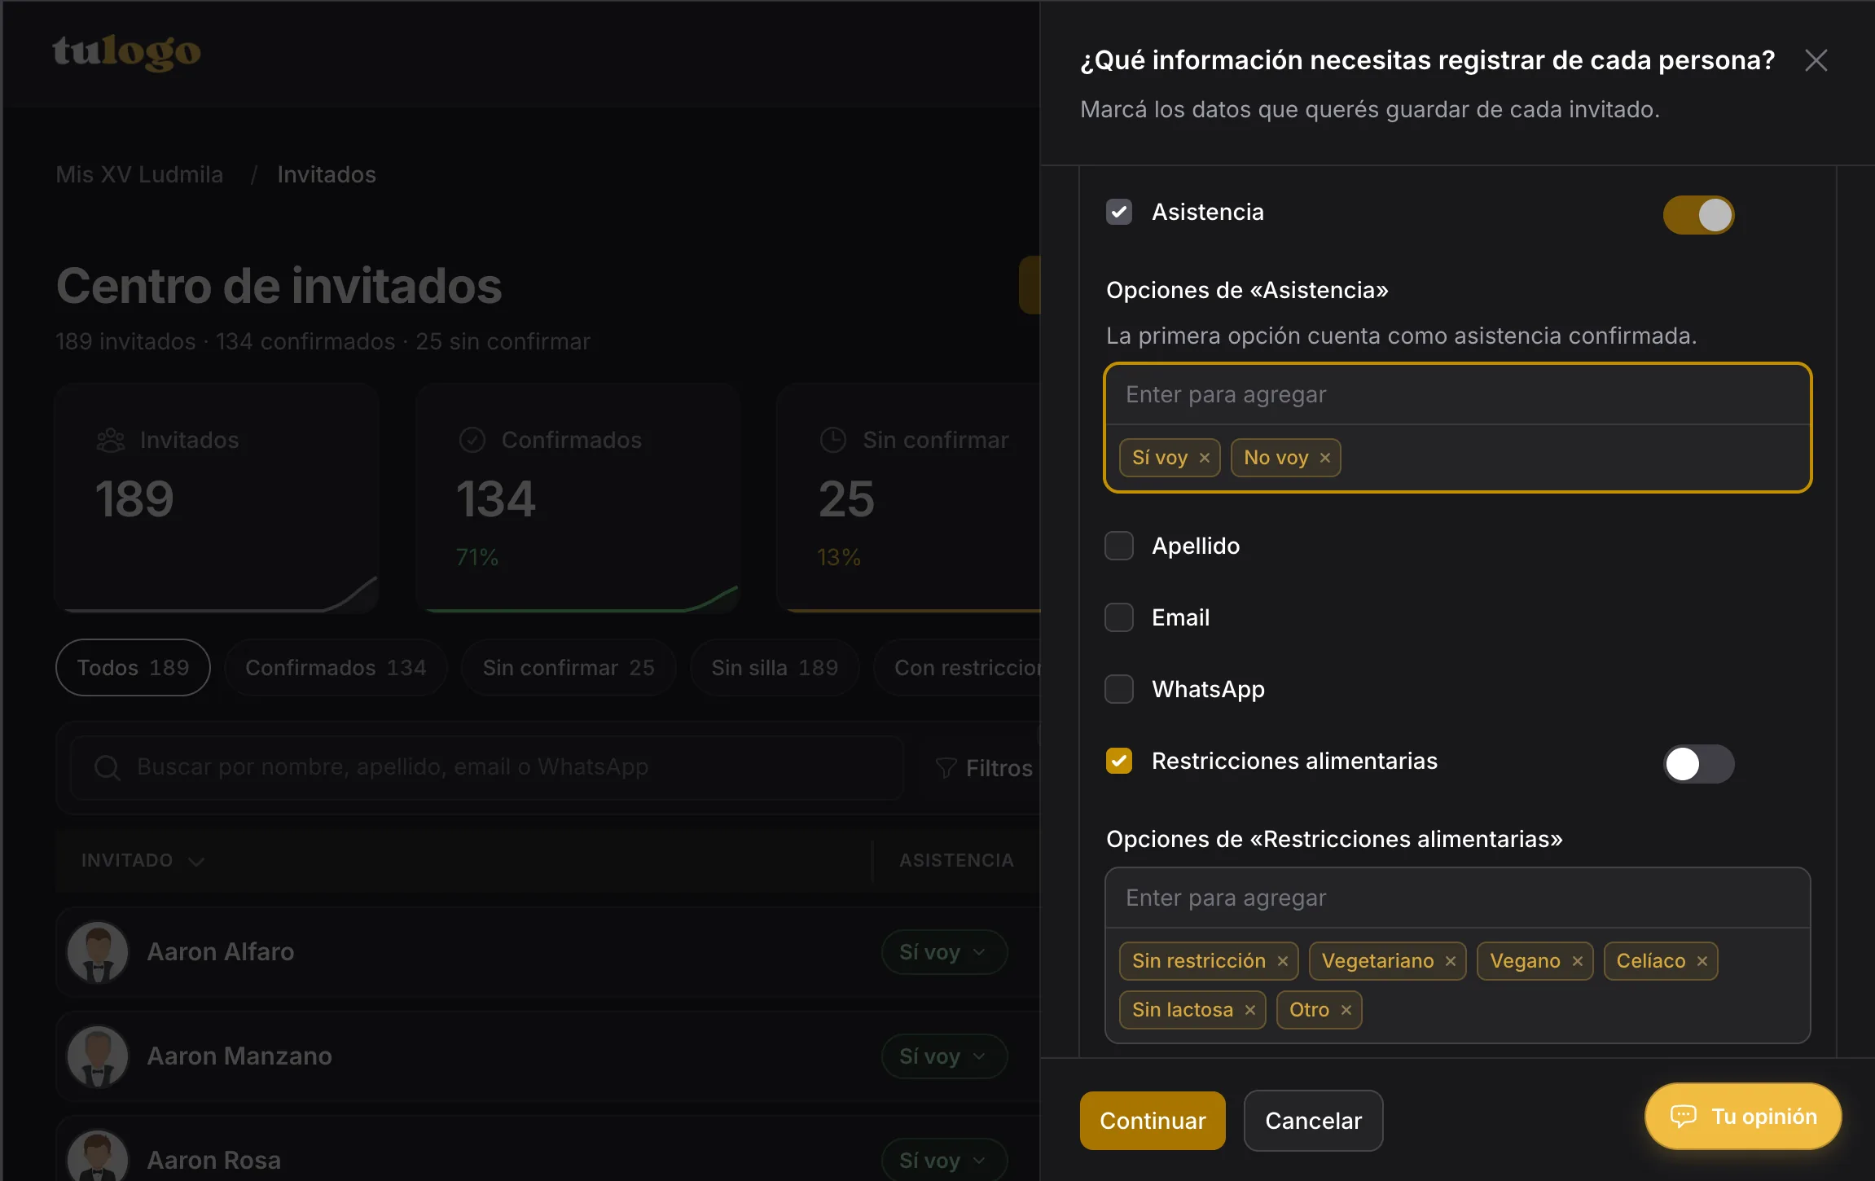Screen dimensions: 1875x1181
Task: Remove the 'Sí voy' option tag
Action: coord(1205,458)
